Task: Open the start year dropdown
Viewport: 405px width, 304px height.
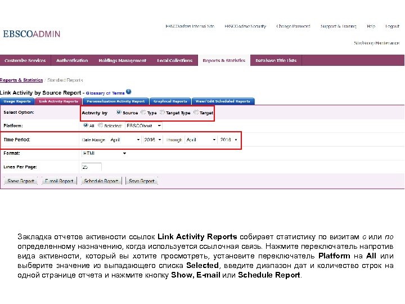Action: click(152, 140)
